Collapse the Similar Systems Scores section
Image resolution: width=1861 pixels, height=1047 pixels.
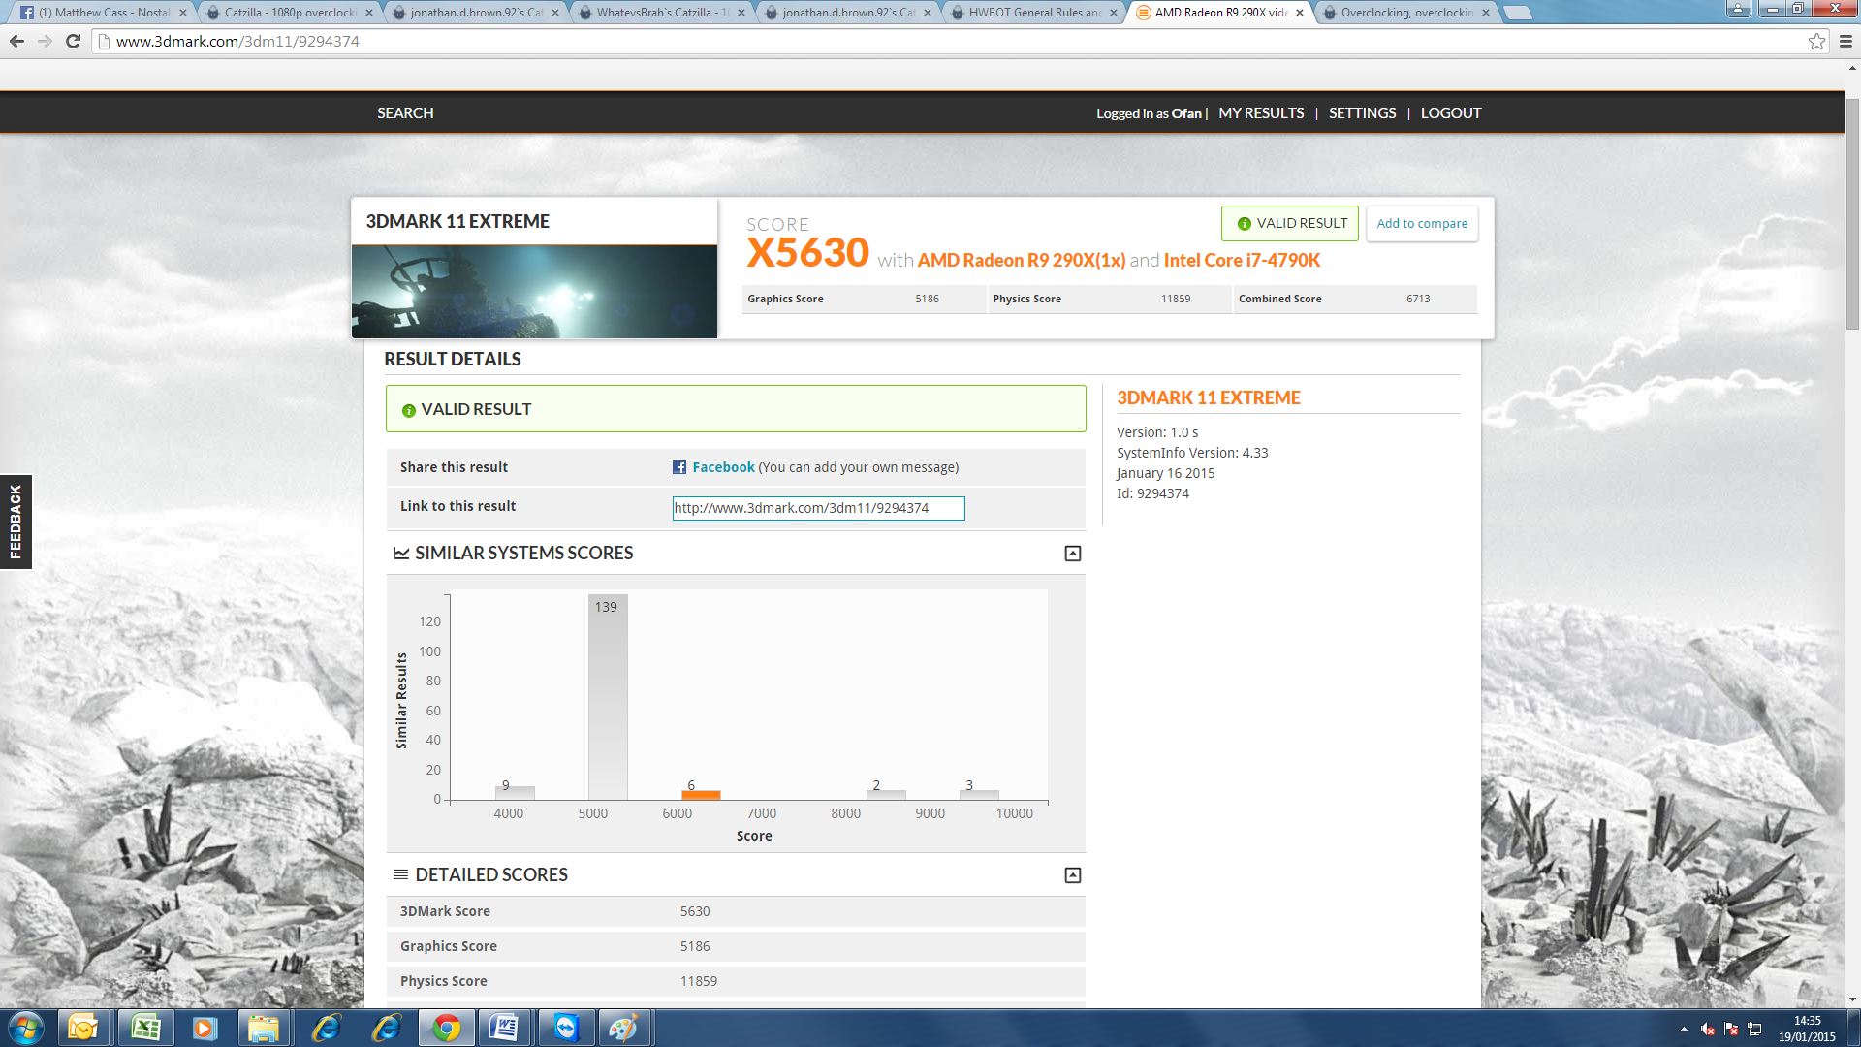(1073, 554)
